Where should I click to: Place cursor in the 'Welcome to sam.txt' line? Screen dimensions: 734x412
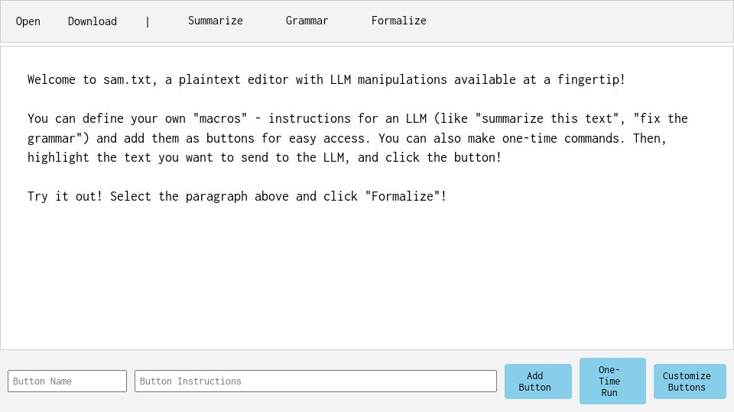326,80
